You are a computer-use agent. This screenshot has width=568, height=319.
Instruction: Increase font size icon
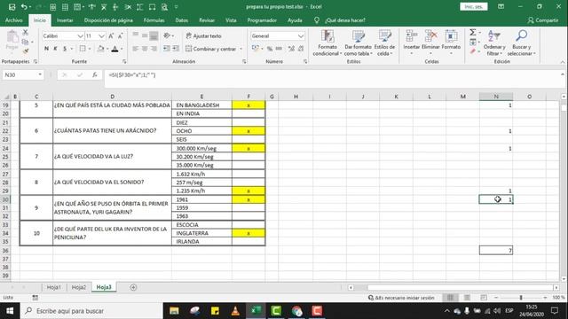pos(111,35)
